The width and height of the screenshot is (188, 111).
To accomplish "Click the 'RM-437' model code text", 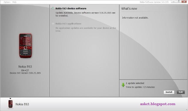I will 25,70.
